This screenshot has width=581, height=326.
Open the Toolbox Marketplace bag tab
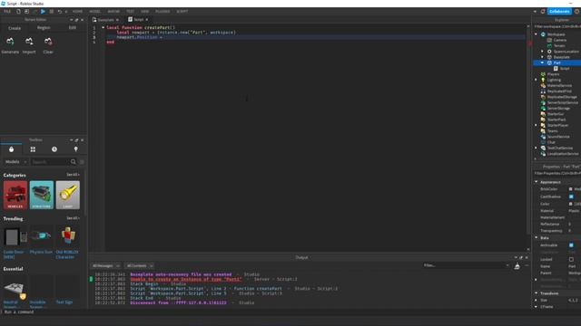coord(11,149)
